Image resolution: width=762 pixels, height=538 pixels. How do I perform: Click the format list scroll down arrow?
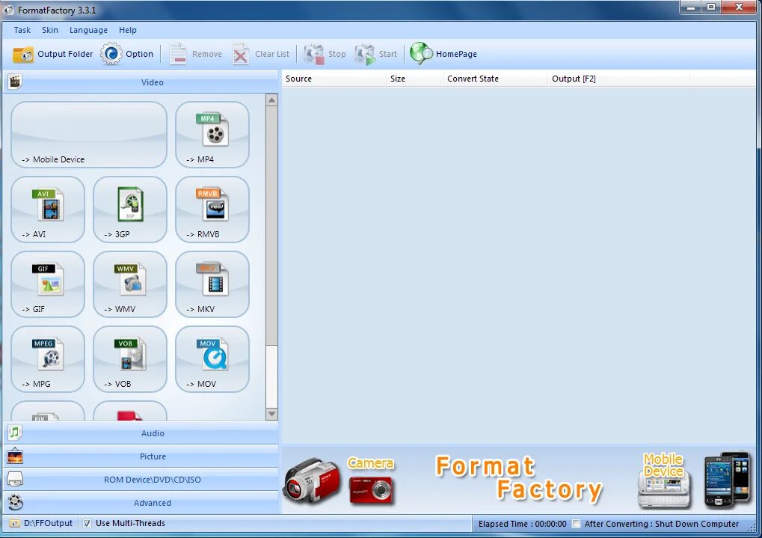[x=271, y=414]
